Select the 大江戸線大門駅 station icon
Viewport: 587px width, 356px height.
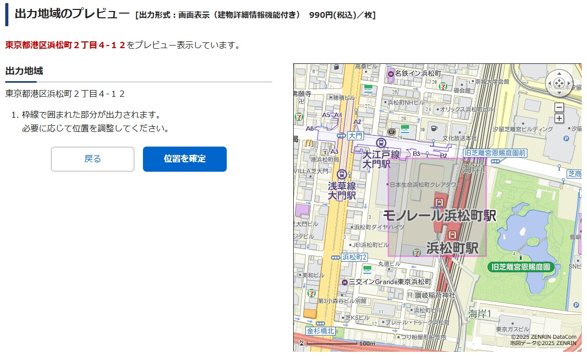(381, 142)
